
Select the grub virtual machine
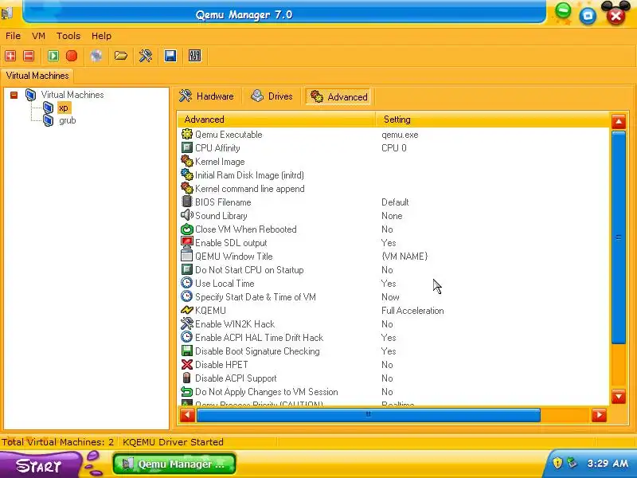click(x=68, y=120)
